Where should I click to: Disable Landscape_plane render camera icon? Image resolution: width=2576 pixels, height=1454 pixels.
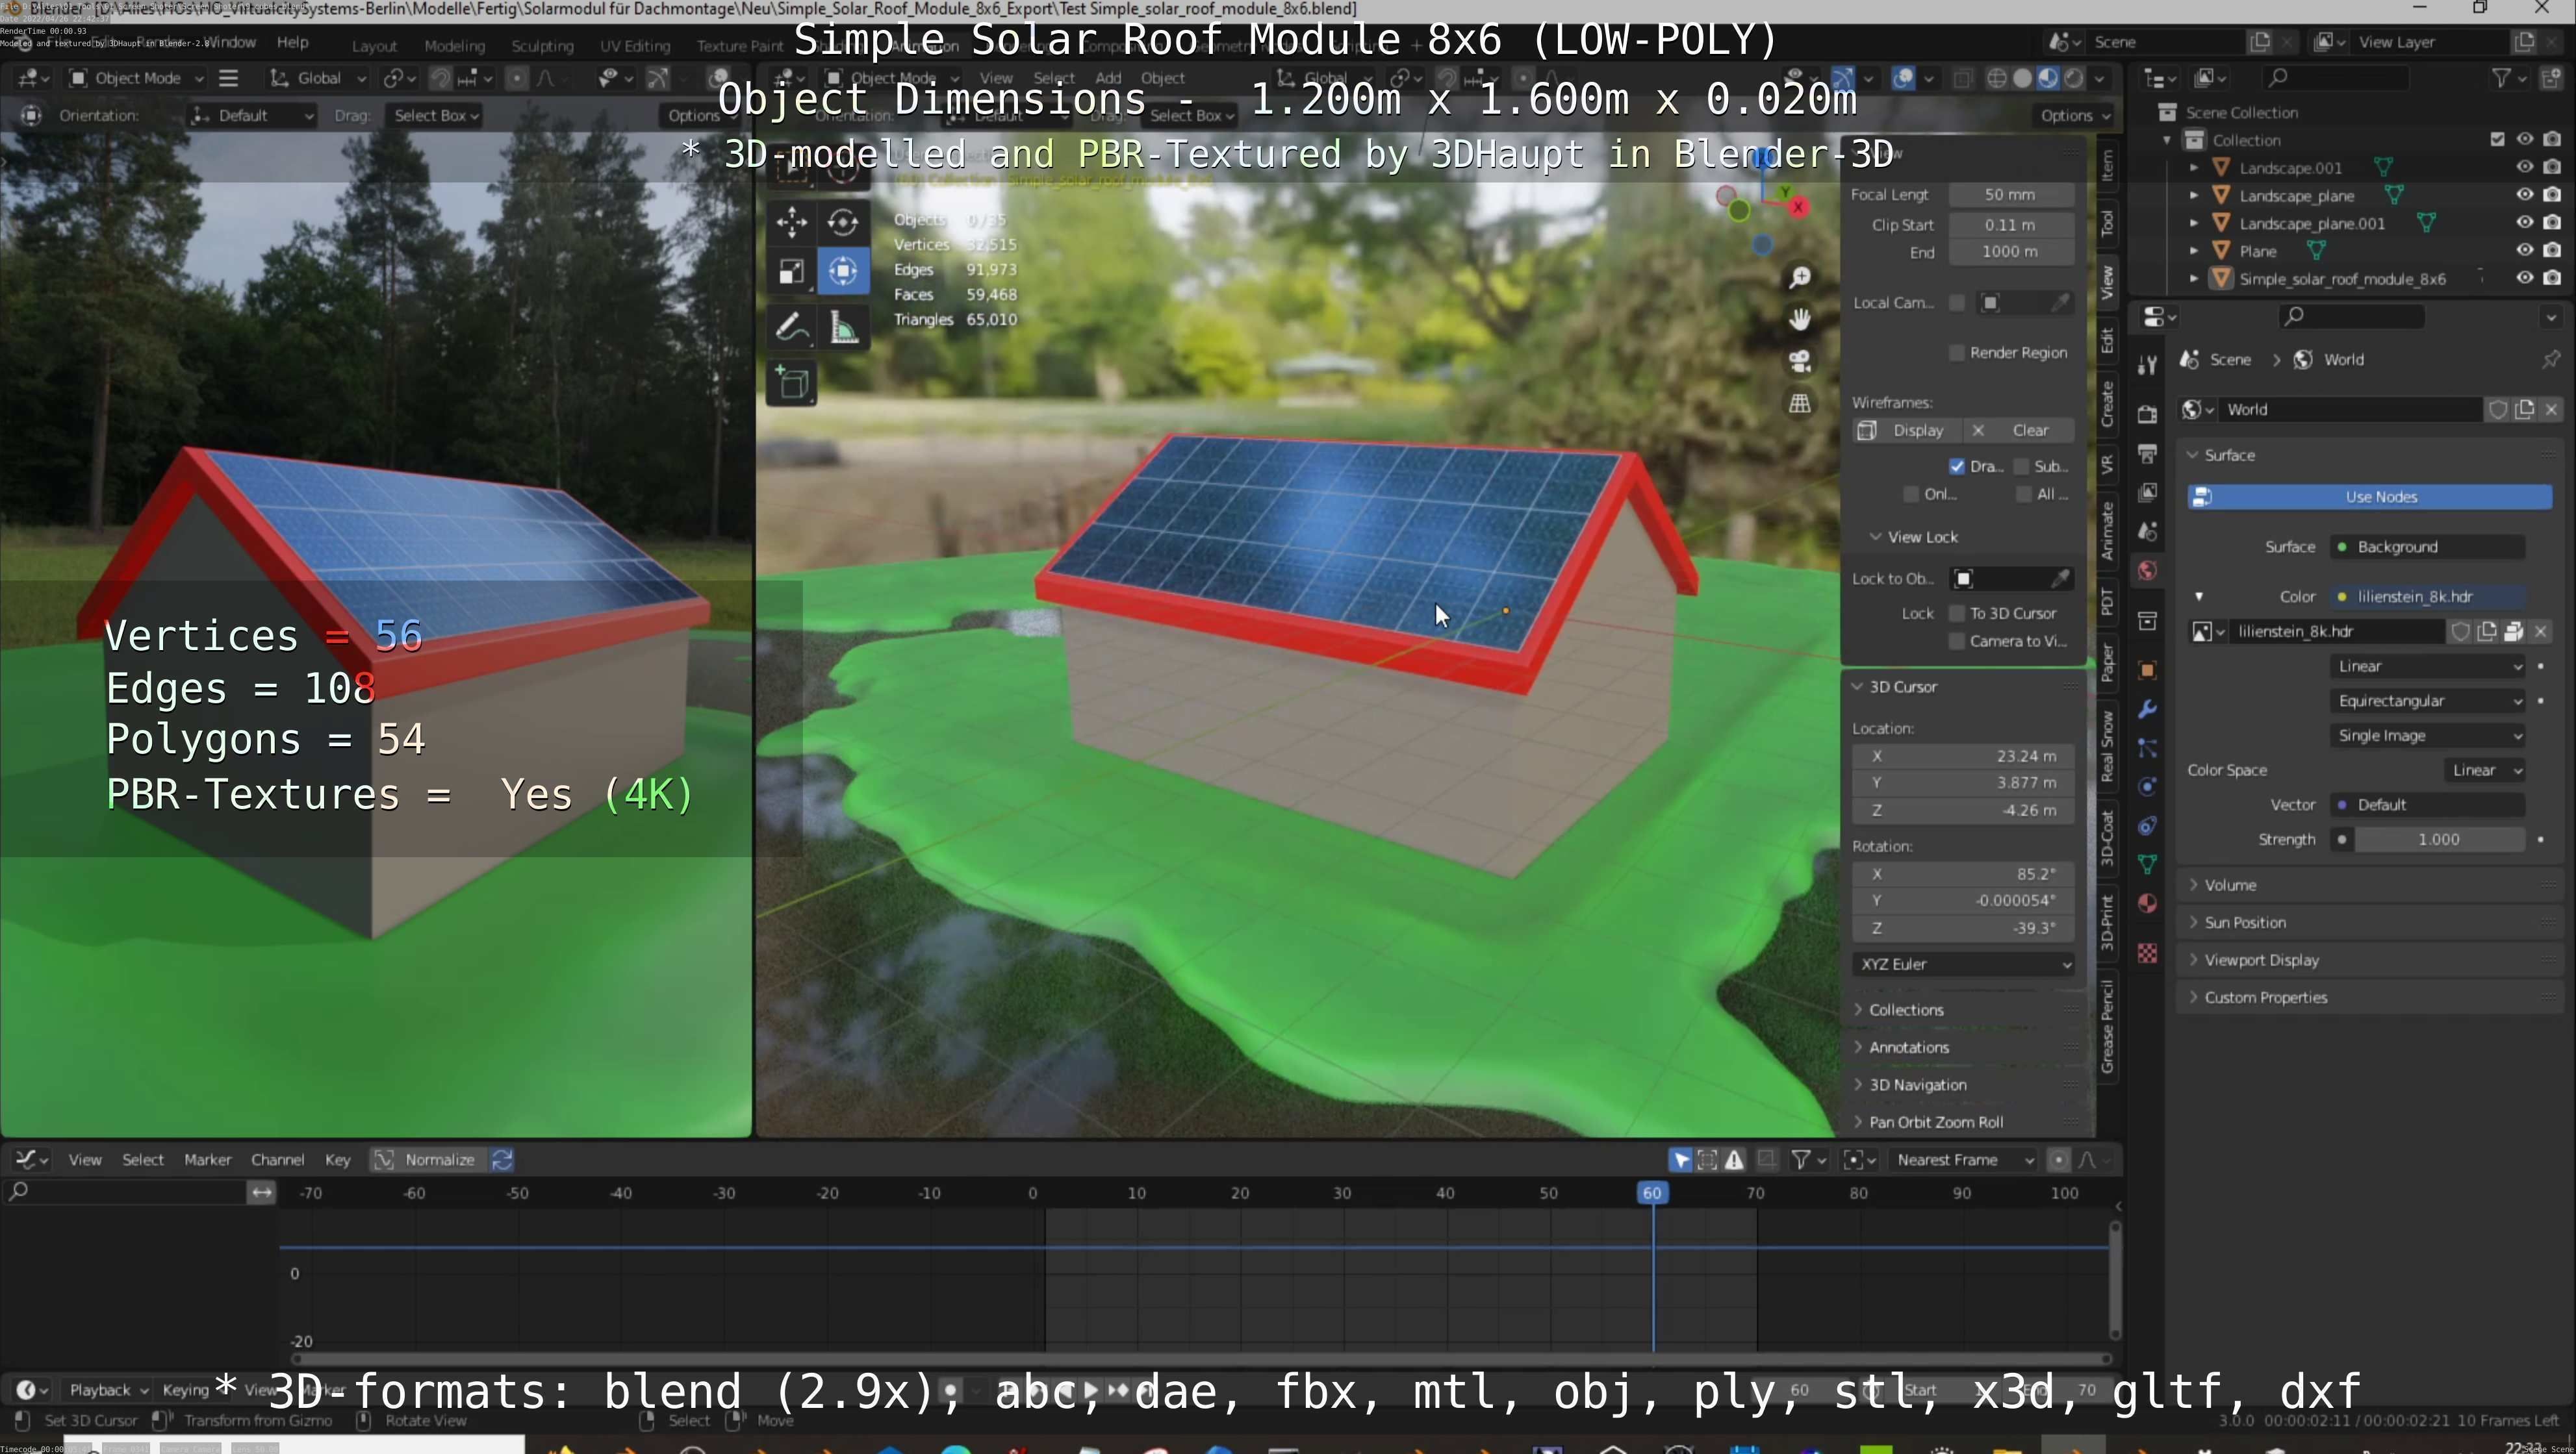(2552, 195)
